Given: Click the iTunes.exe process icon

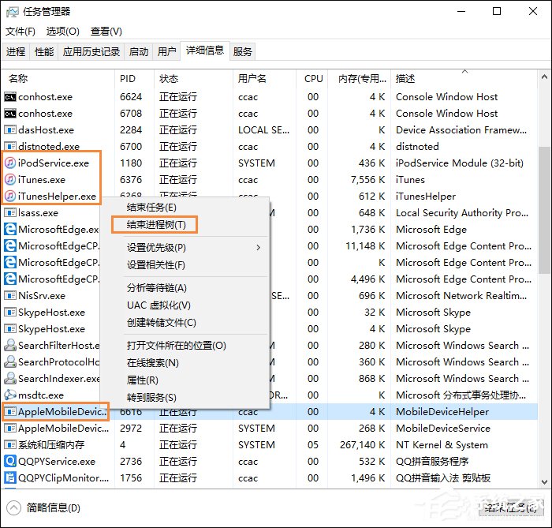Looking at the screenshot, I should point(10,180).
